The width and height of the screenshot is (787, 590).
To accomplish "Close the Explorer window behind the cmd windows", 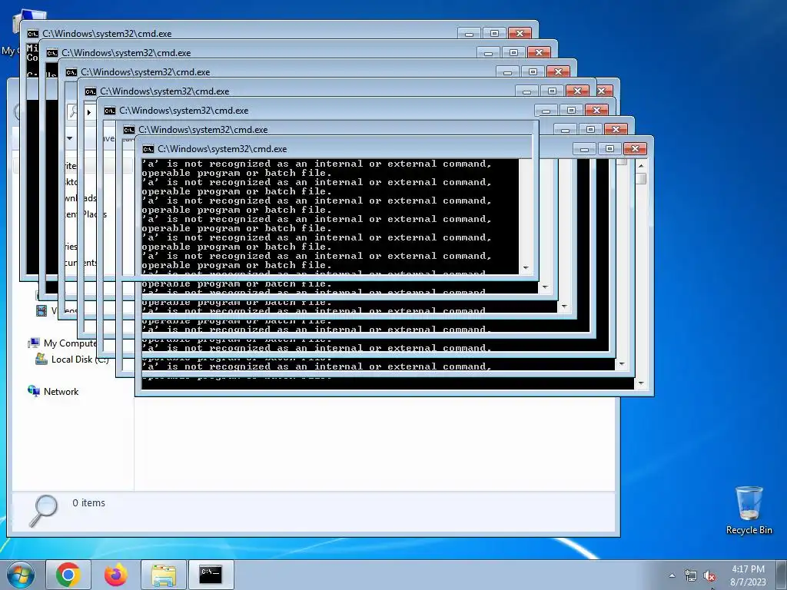I will [x=603, y=91].
